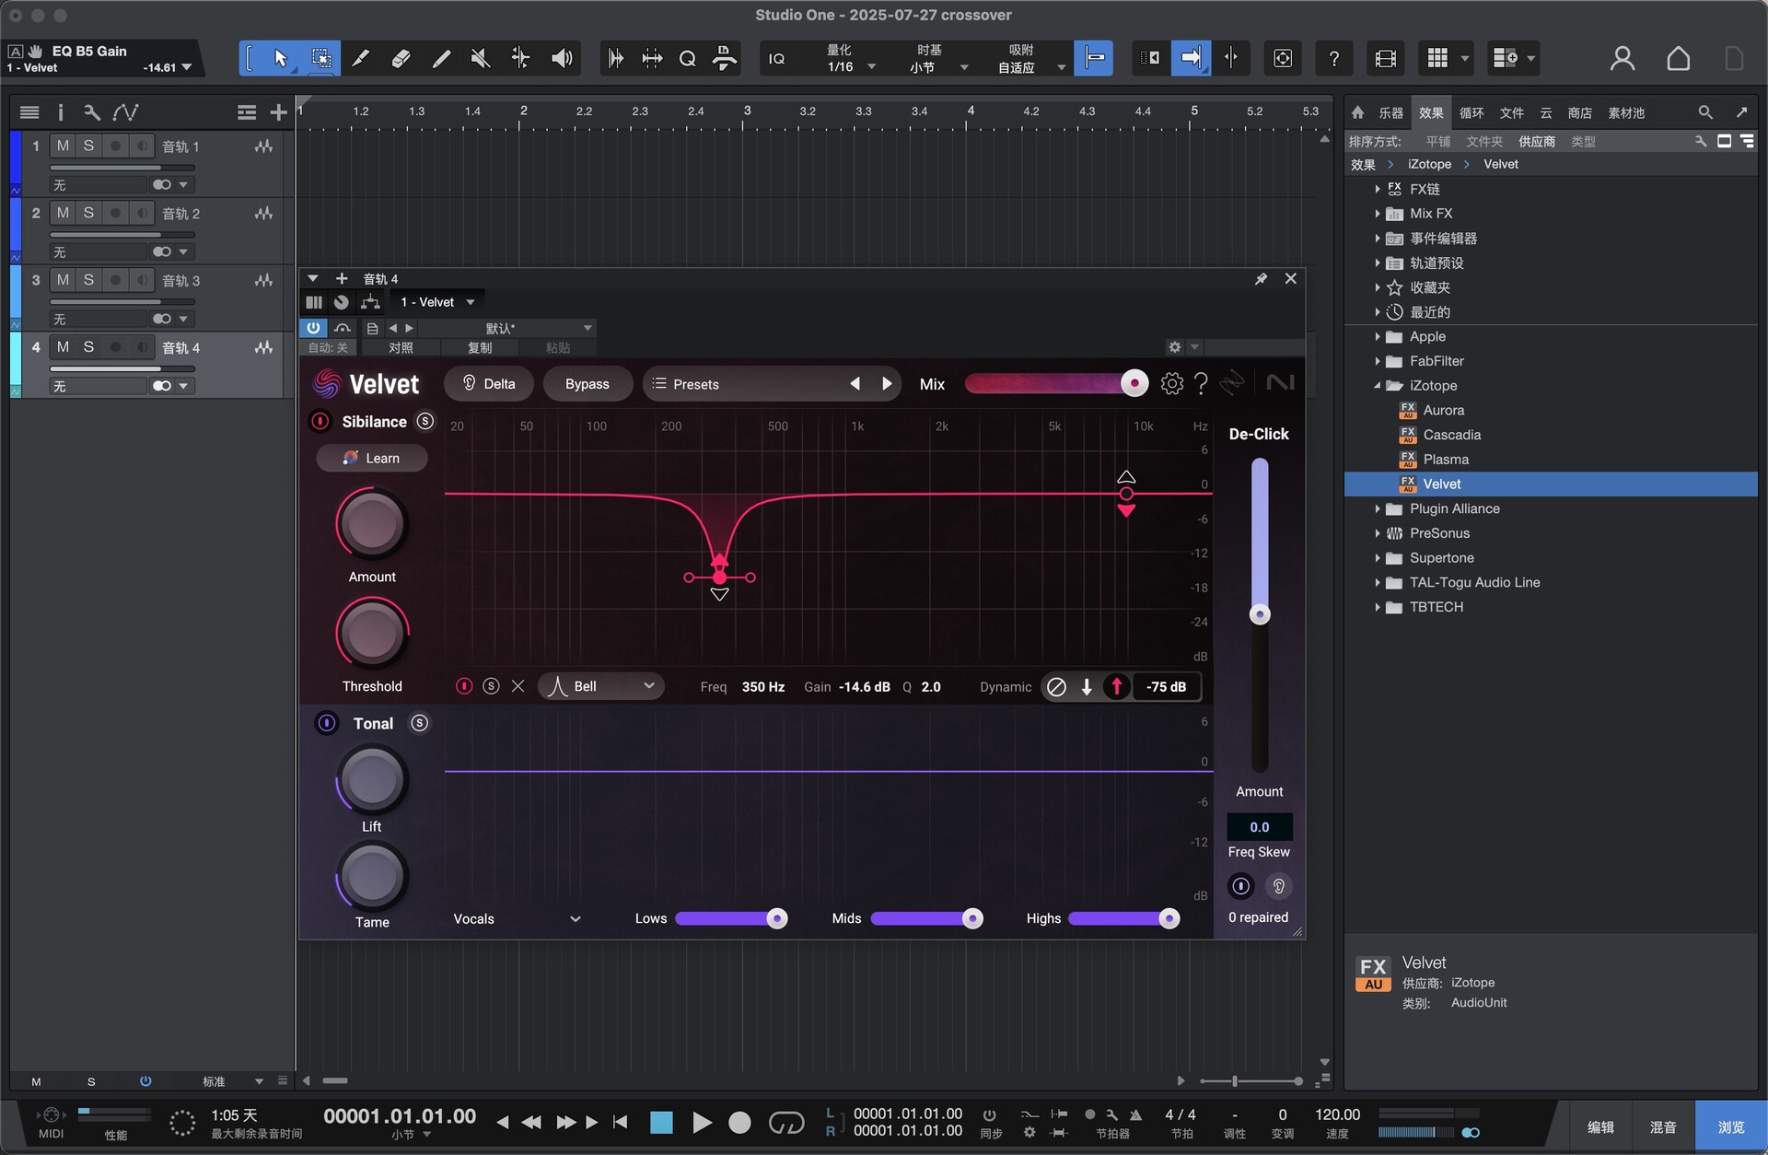The height and width of the screenshot is (1155, 1768).
Task: Click the Velvet Delta listen button
Action: (489, 384)
